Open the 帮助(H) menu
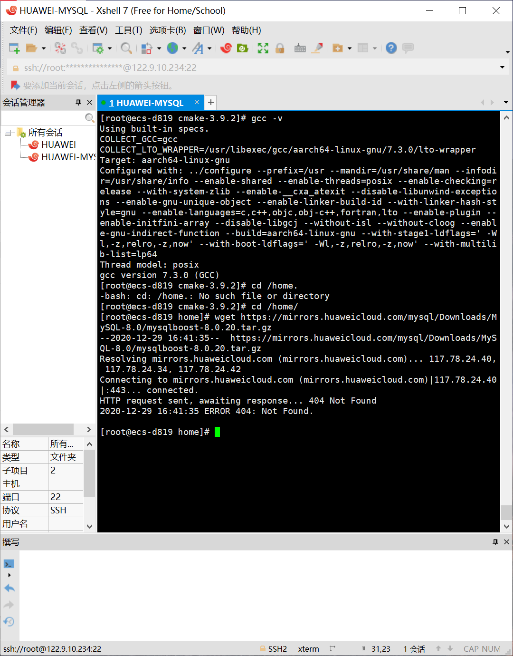Image resolution: width=513 pixels, height=656 pixels. click(247, 30)
